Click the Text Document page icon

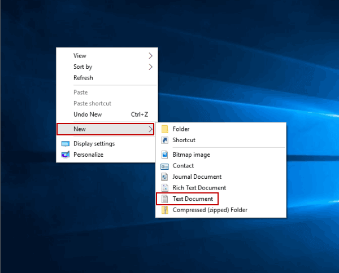click(165, 199)
